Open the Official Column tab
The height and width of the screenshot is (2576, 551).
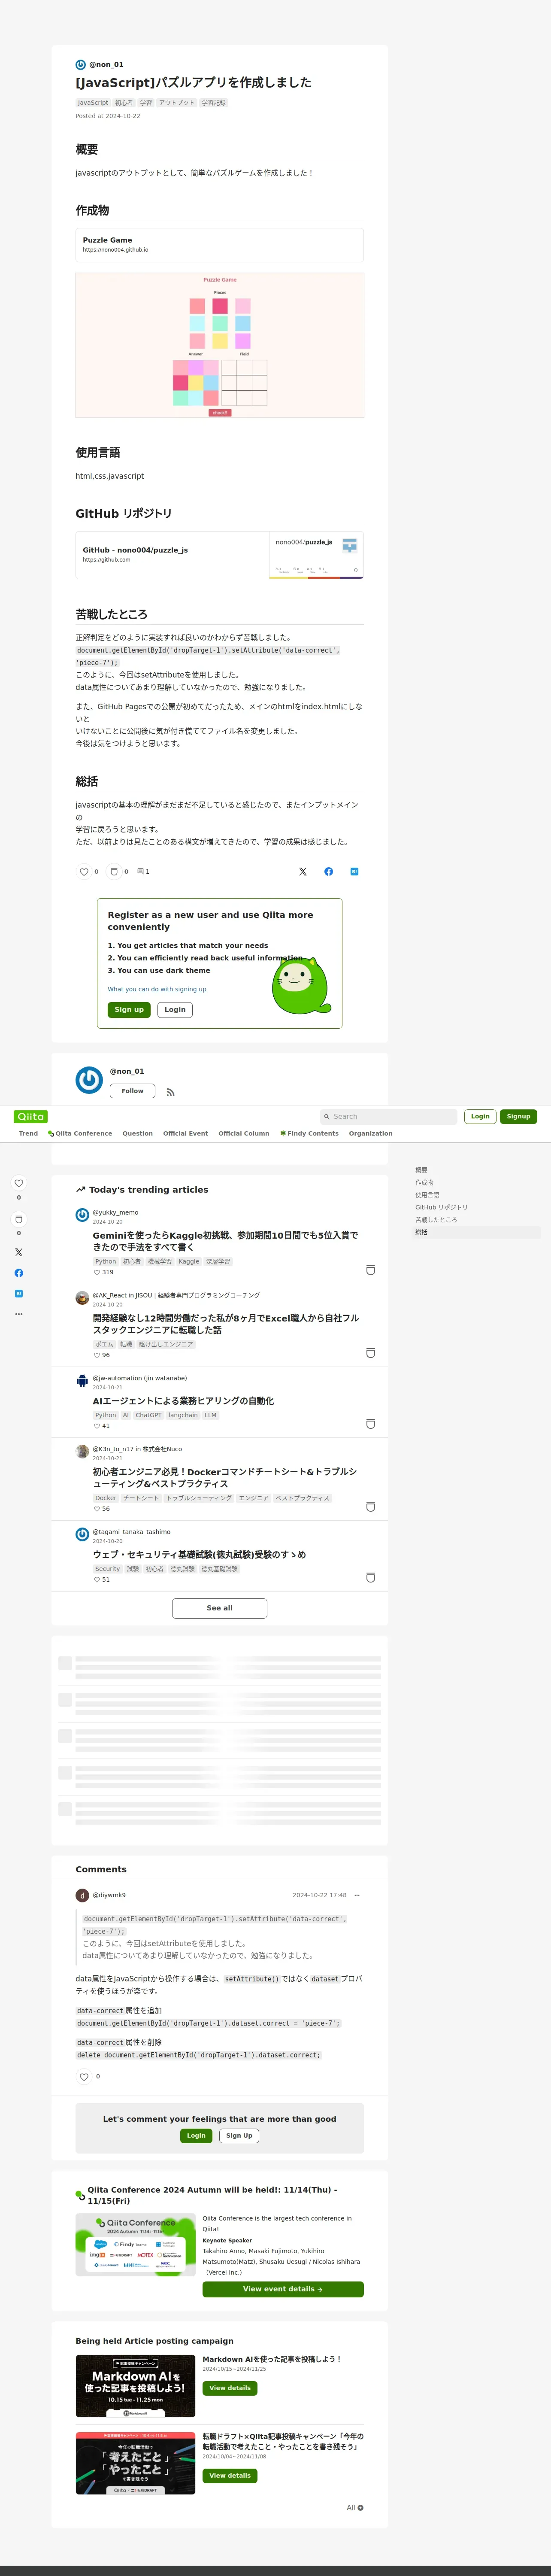[x=244, y=1133]
